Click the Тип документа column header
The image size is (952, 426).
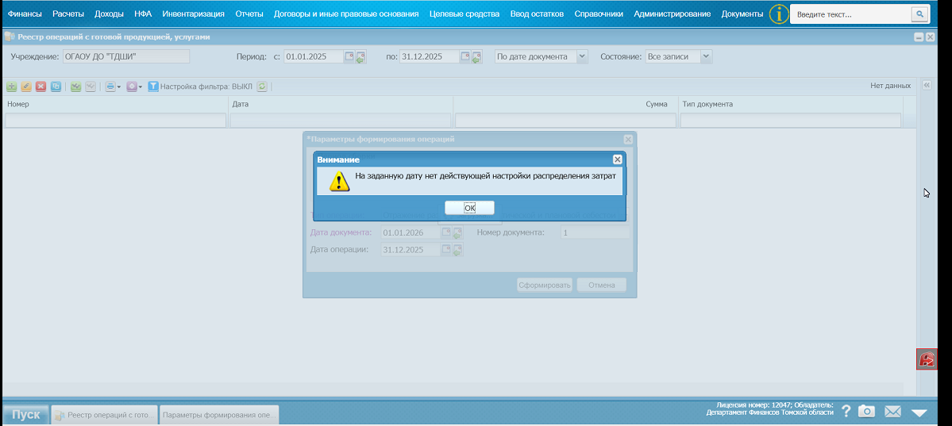pos(791,105)
